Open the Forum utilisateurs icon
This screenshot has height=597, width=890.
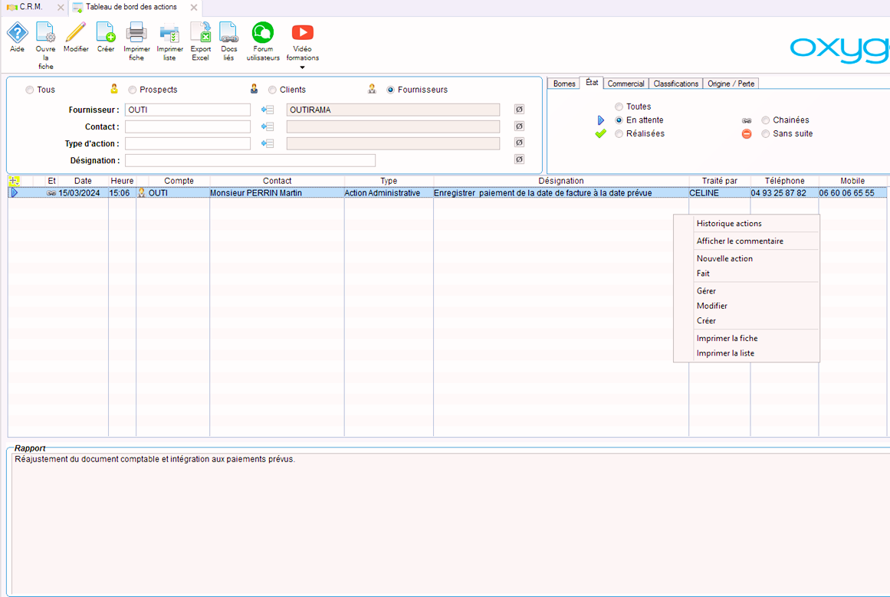click(x=263, y=33)
